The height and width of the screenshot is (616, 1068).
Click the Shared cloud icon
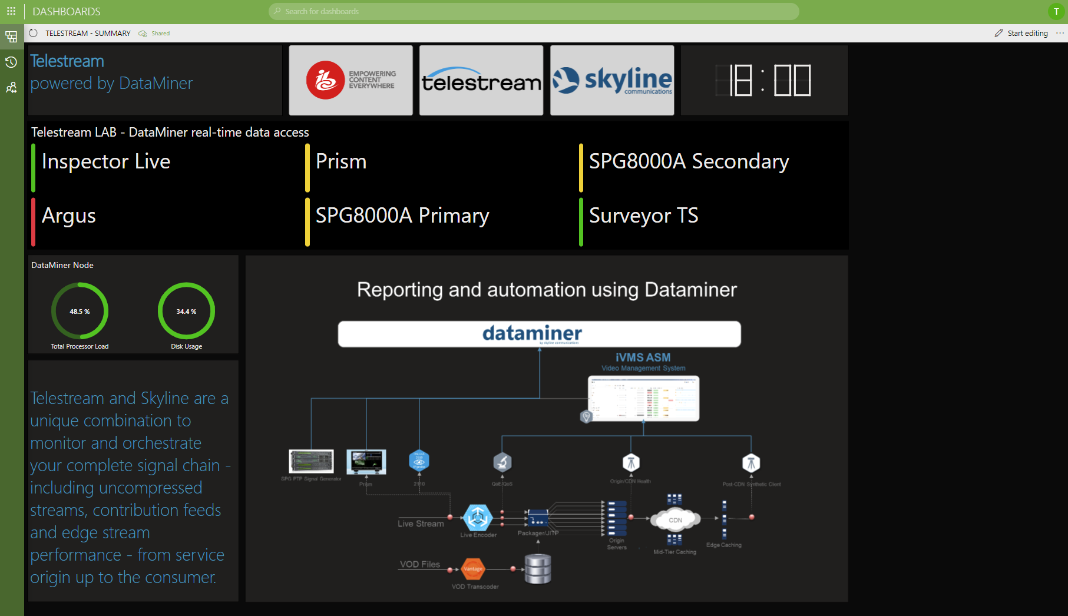(143, 34)
